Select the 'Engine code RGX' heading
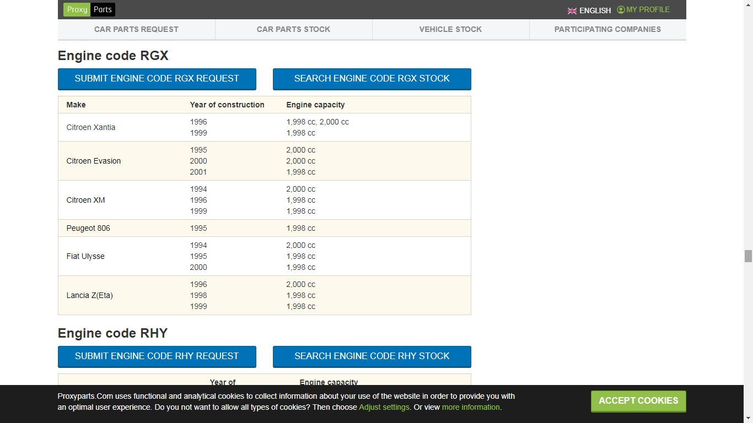This screenshot has height=423, width=753. point(113,56)
